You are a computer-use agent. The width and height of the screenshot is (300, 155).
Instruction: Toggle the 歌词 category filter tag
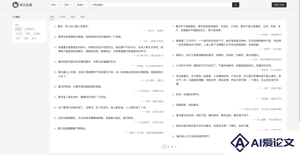[x=34, y=38]
